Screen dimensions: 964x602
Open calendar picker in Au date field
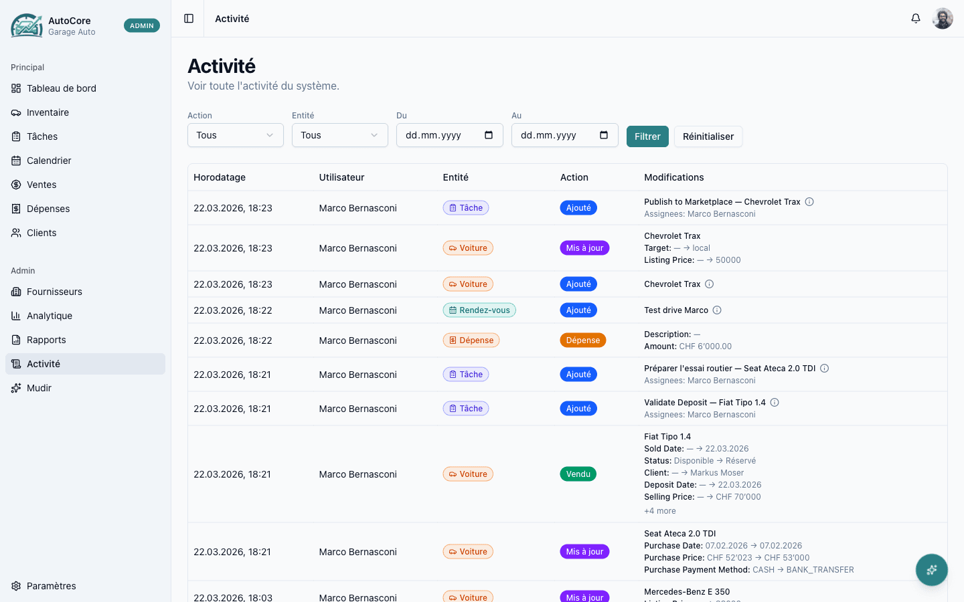[x=604, y=135]
